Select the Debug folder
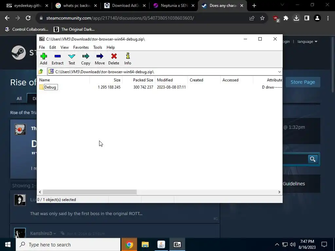The height and width of the screenshot is (251, 335). click(x=50, y=87)
